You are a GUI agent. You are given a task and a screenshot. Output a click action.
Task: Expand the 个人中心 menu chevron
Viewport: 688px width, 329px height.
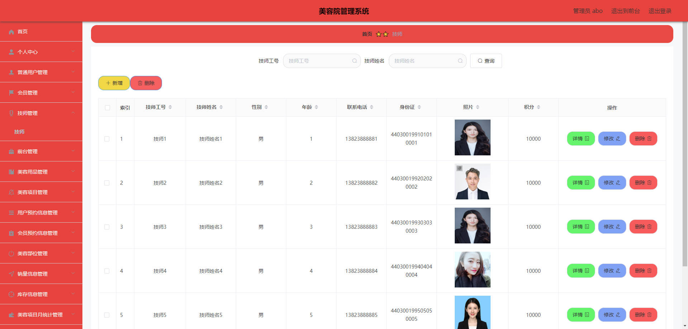(x=73, y=52)
